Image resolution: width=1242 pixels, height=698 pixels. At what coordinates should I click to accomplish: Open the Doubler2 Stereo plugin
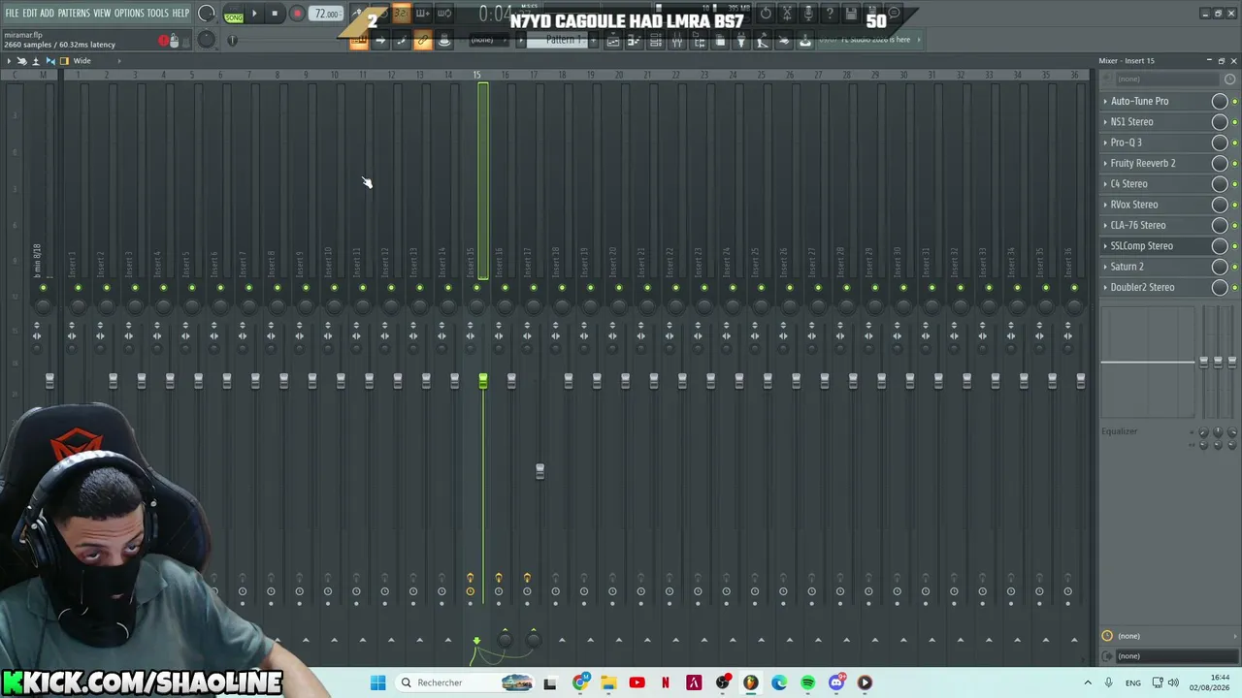1142,287
